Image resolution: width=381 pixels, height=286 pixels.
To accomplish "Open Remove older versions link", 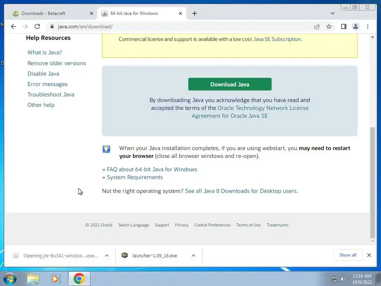I will coord(57,63).
